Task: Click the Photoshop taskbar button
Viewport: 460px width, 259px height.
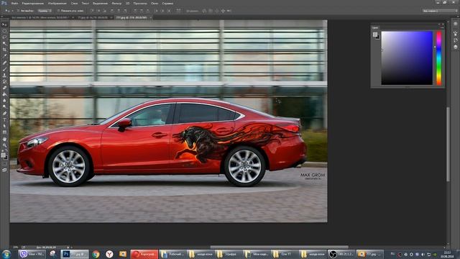Action: [x=75, y=254]
